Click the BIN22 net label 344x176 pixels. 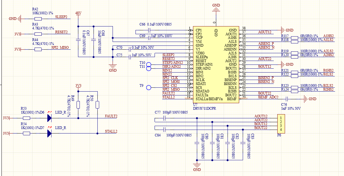[x=167, y=74]
